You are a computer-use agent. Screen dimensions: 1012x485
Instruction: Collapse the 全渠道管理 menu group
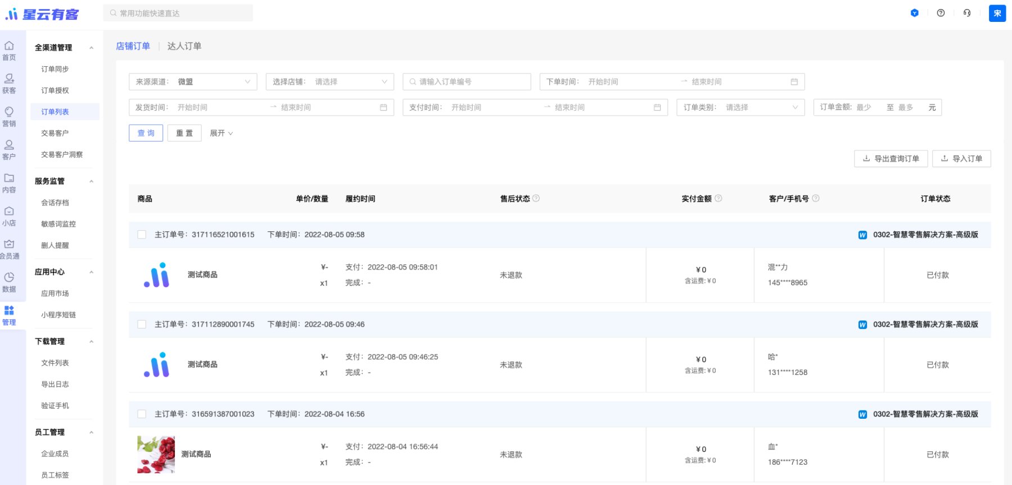coord(91,48)
